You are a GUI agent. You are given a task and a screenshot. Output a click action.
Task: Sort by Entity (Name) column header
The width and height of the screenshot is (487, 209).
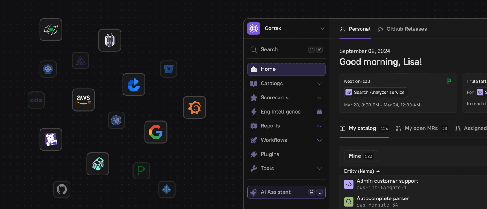(362, 171)
